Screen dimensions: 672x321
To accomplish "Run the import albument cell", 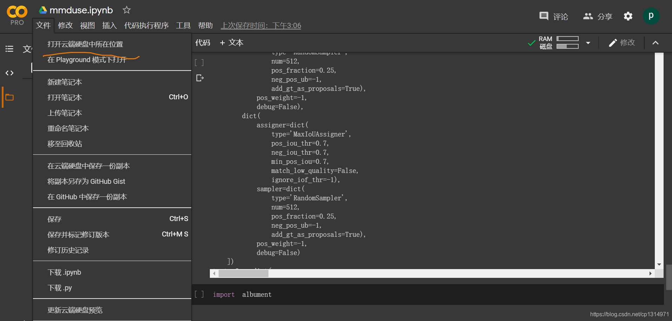I will tap(199, 294).
